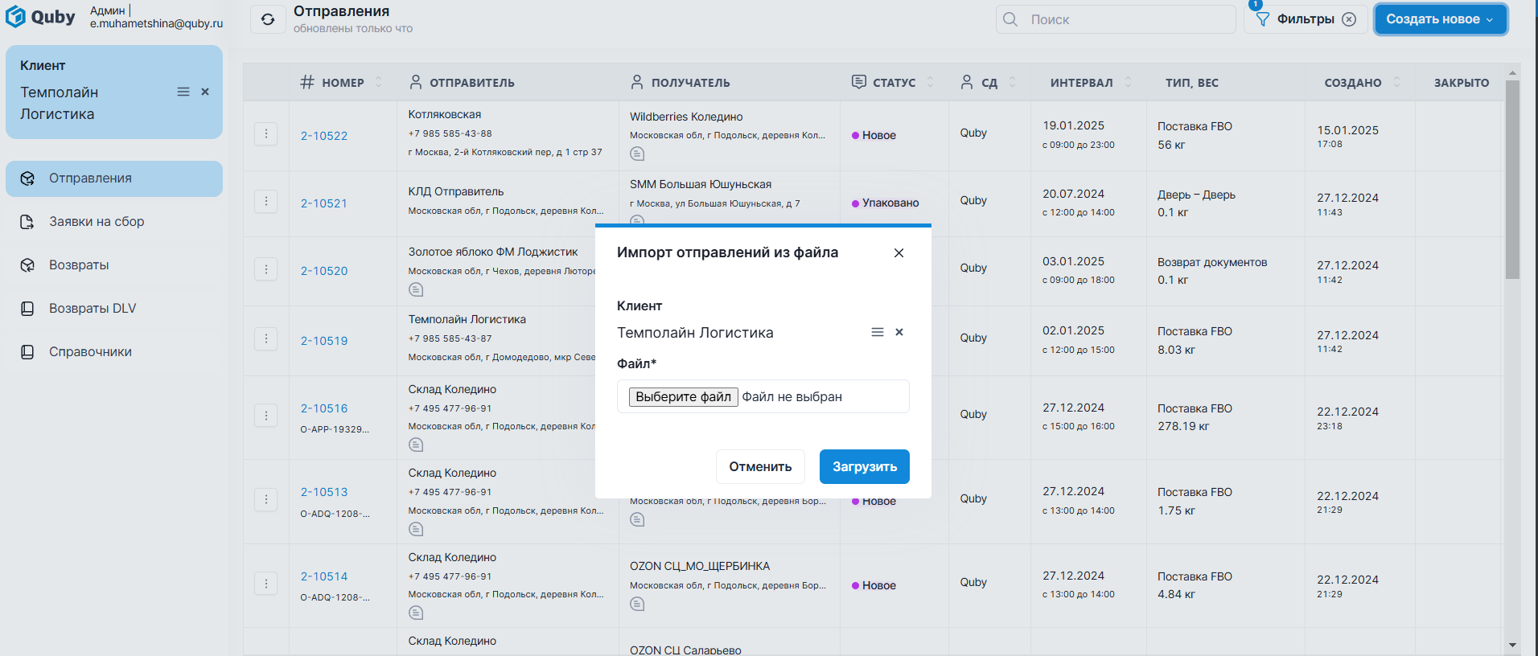Viewport: 1538px width, 656px height.
Task: Open row actions menu for 2-10513
Action: click(266, 499)
